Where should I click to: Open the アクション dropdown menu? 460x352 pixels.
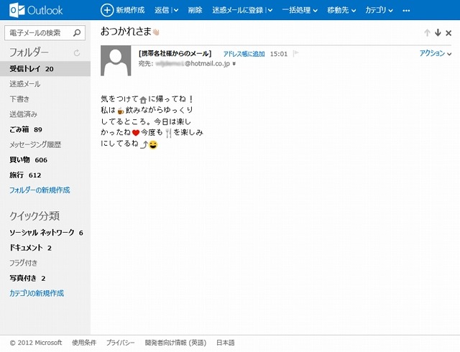coord(435,54)
